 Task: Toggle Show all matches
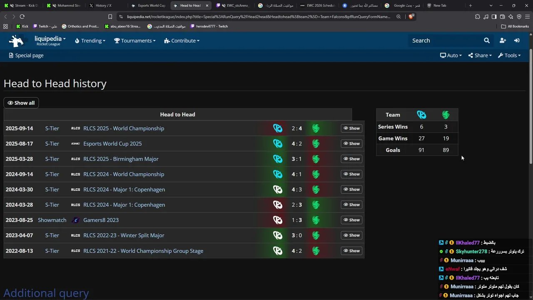21,103
